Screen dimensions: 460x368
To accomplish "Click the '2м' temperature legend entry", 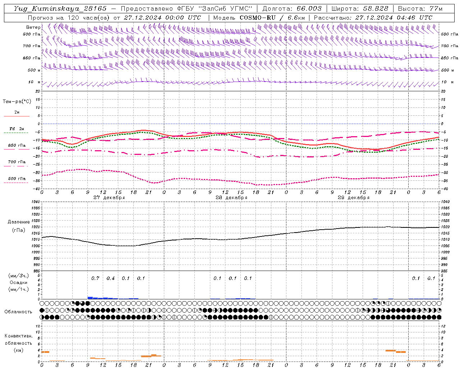I will coord(17,112).
